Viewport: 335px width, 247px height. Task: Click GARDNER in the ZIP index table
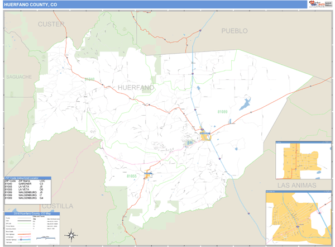click(x=25, y=184)
